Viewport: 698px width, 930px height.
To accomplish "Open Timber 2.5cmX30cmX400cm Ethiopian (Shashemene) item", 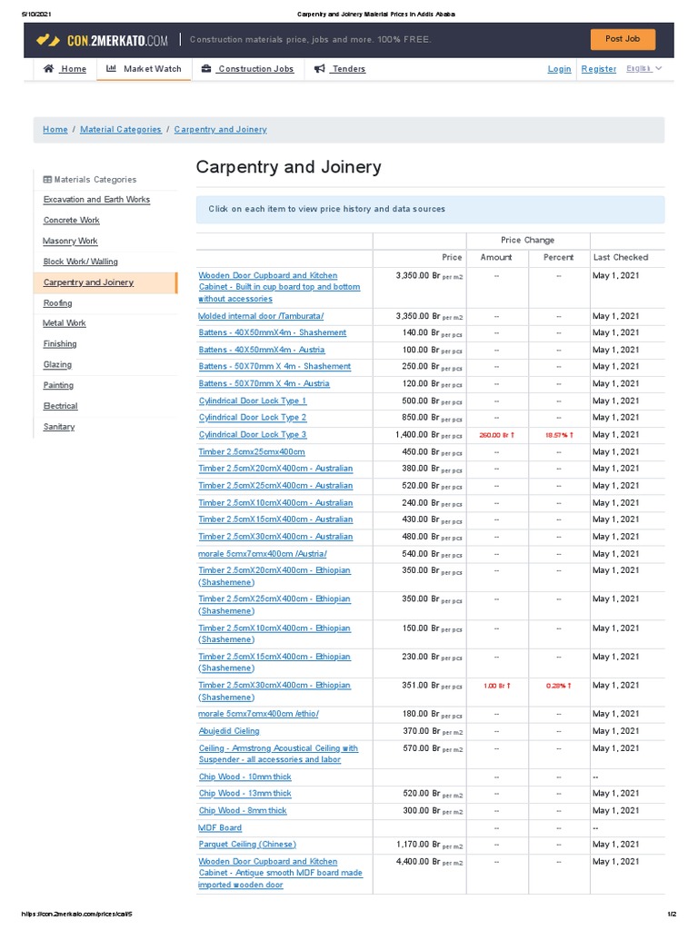I will tap(274, 691).
